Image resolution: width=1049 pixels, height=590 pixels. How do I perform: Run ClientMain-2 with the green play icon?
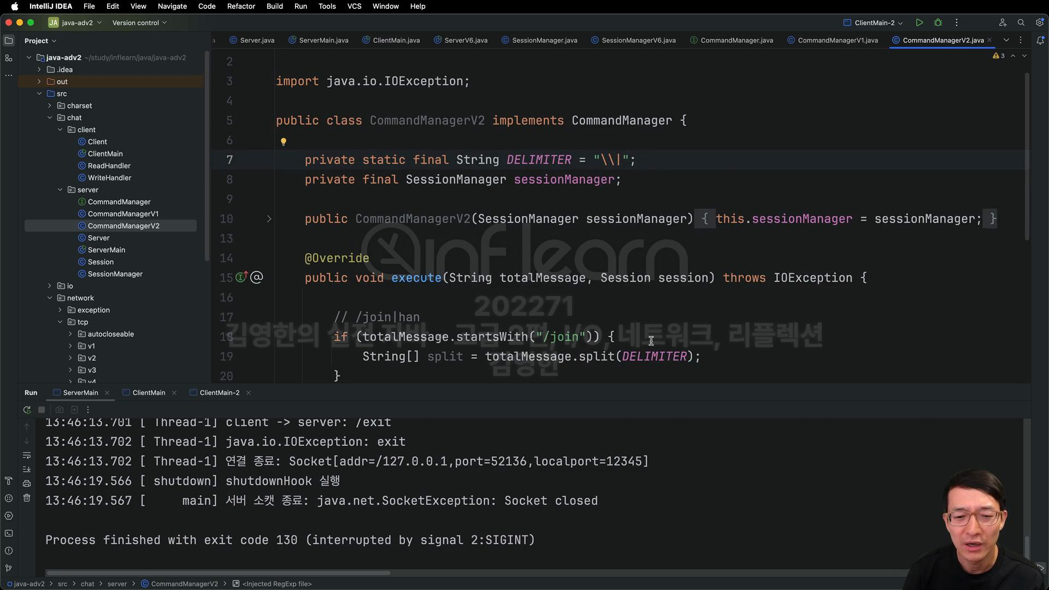click(x=920, y=22)
